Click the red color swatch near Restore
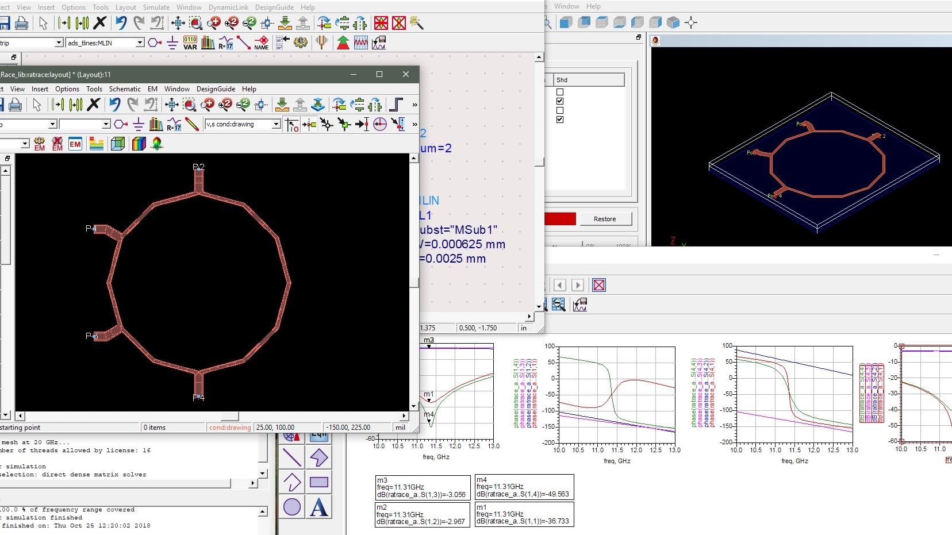This screenshot has width=952, height=535. pos(561,219)
